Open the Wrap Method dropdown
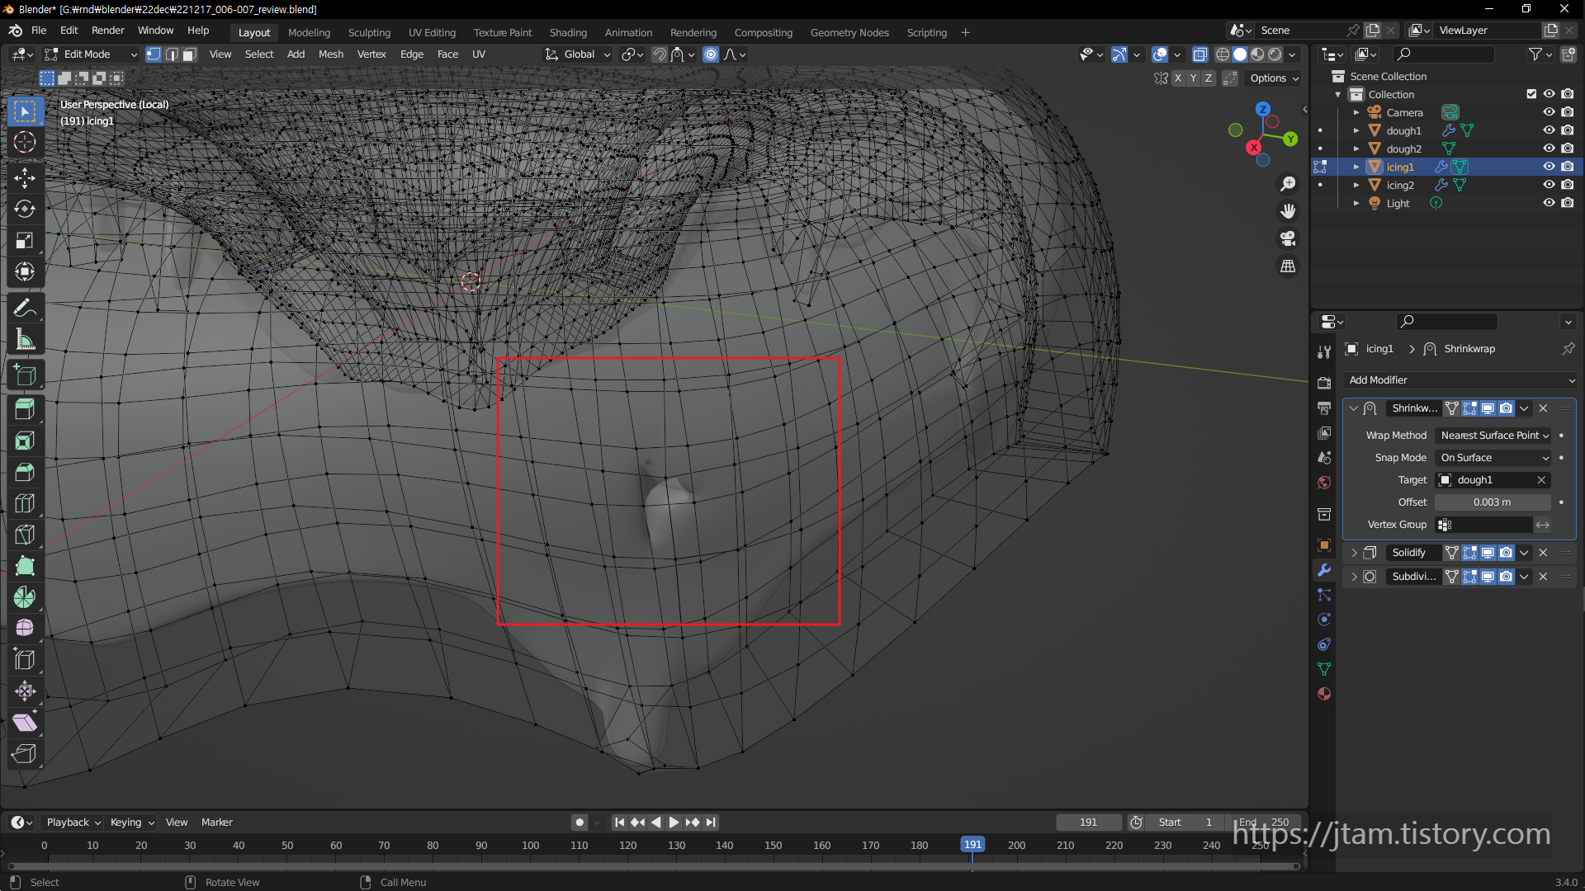1585x891 pixels. click(1494, 436)
